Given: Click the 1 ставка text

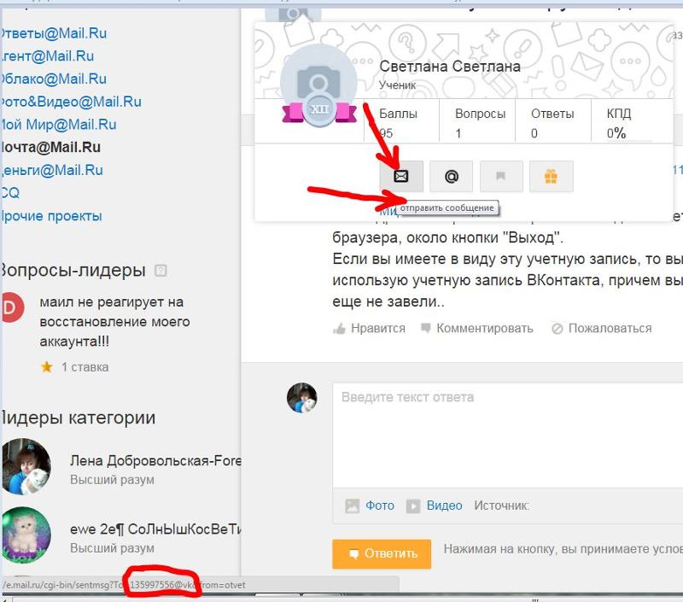Looking at the screenshot, I should point(85,367).
